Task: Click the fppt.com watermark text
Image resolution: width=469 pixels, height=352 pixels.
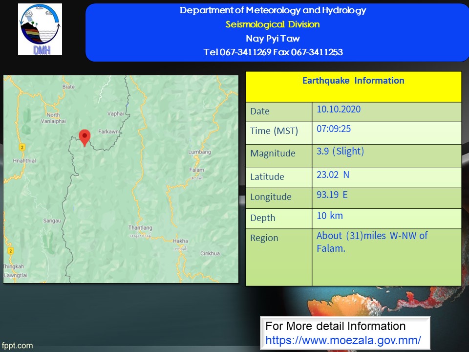Action: tap(17, 346)
